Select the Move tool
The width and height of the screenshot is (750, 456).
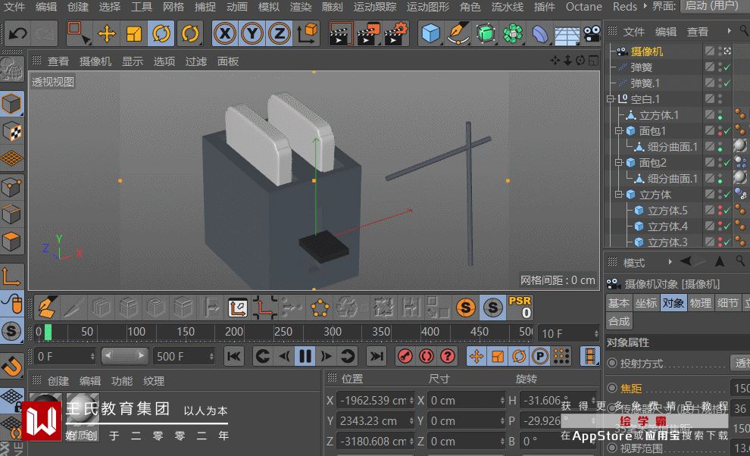point(107,33)
